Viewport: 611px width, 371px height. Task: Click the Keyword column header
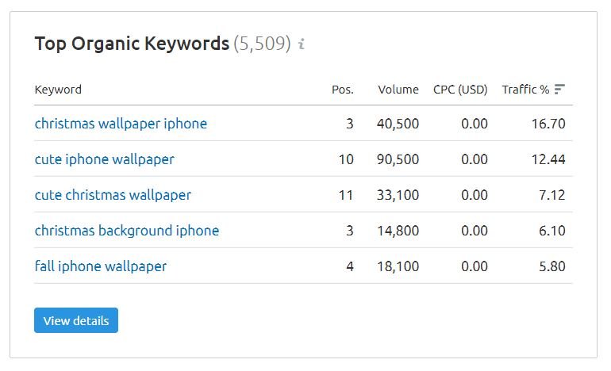pyautogui.click(x=58, y=90)
